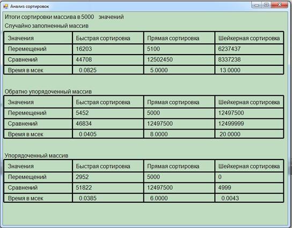The width and height of the screenshot is (292, 228).
Task: Select the Случайно заполненный массив label
Action: pyautogui.click(x=47, y=26)
